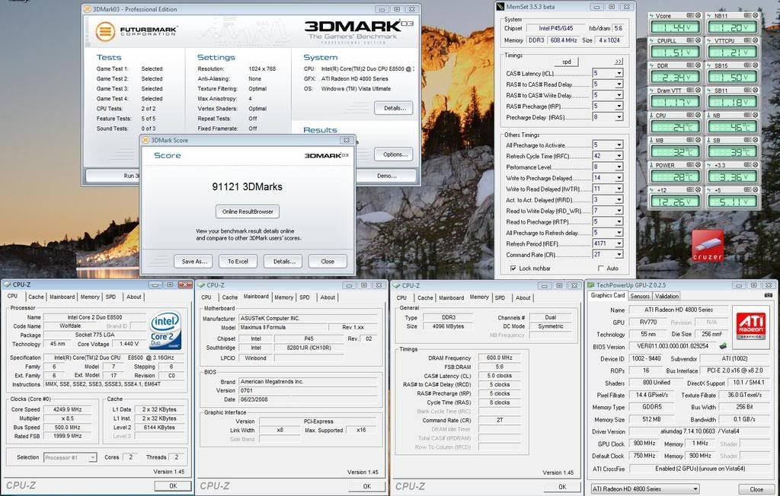Open the Write to Precharge Delayed dropdown
780x496 pixels.
point(619,178)
